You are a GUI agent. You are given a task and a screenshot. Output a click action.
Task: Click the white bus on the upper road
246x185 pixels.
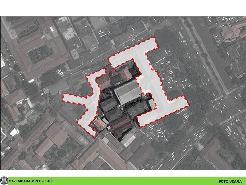pos(180,35)
